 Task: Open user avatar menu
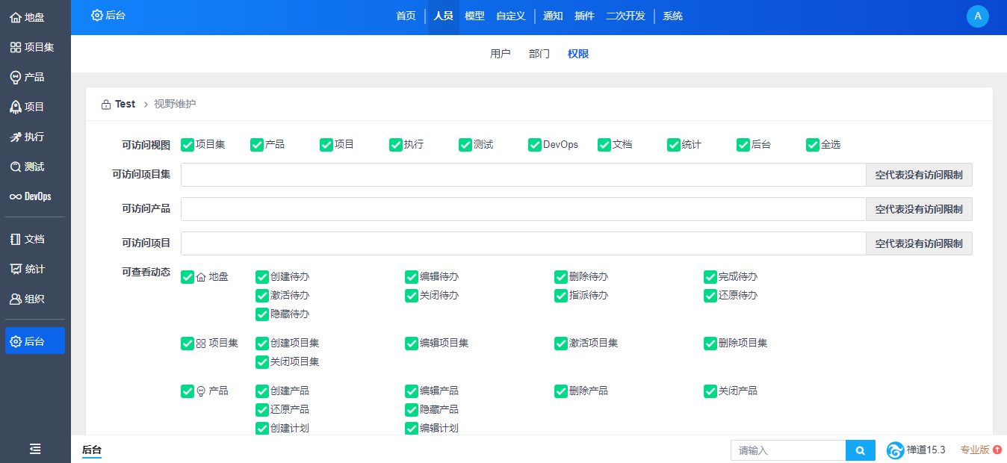point(977,16)
